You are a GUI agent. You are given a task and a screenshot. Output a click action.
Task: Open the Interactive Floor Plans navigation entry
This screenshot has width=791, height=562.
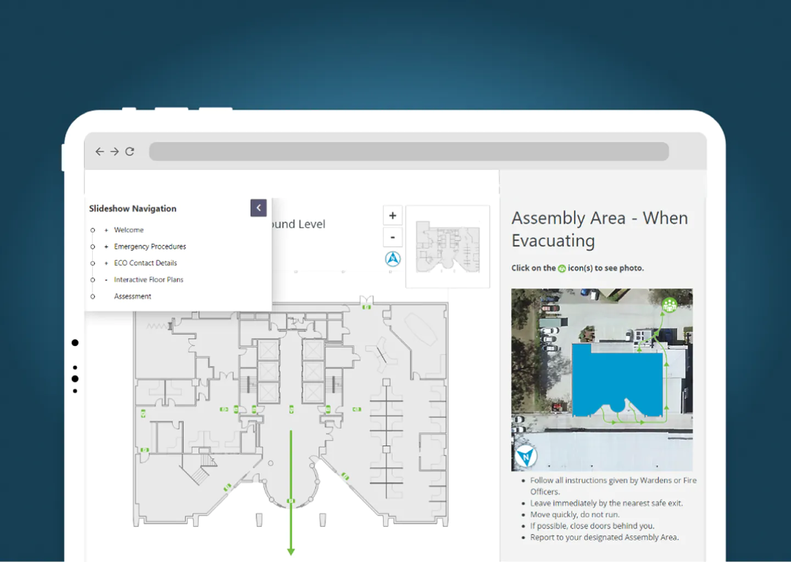[148, 280]
